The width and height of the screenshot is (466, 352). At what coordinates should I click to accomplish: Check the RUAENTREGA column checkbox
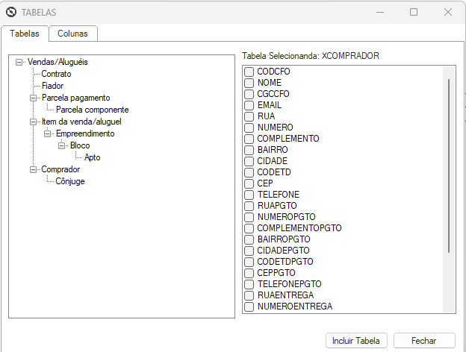(249, 295)
